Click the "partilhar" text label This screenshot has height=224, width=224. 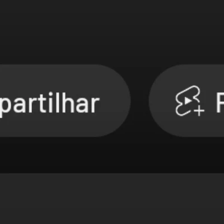click(49, 104)
